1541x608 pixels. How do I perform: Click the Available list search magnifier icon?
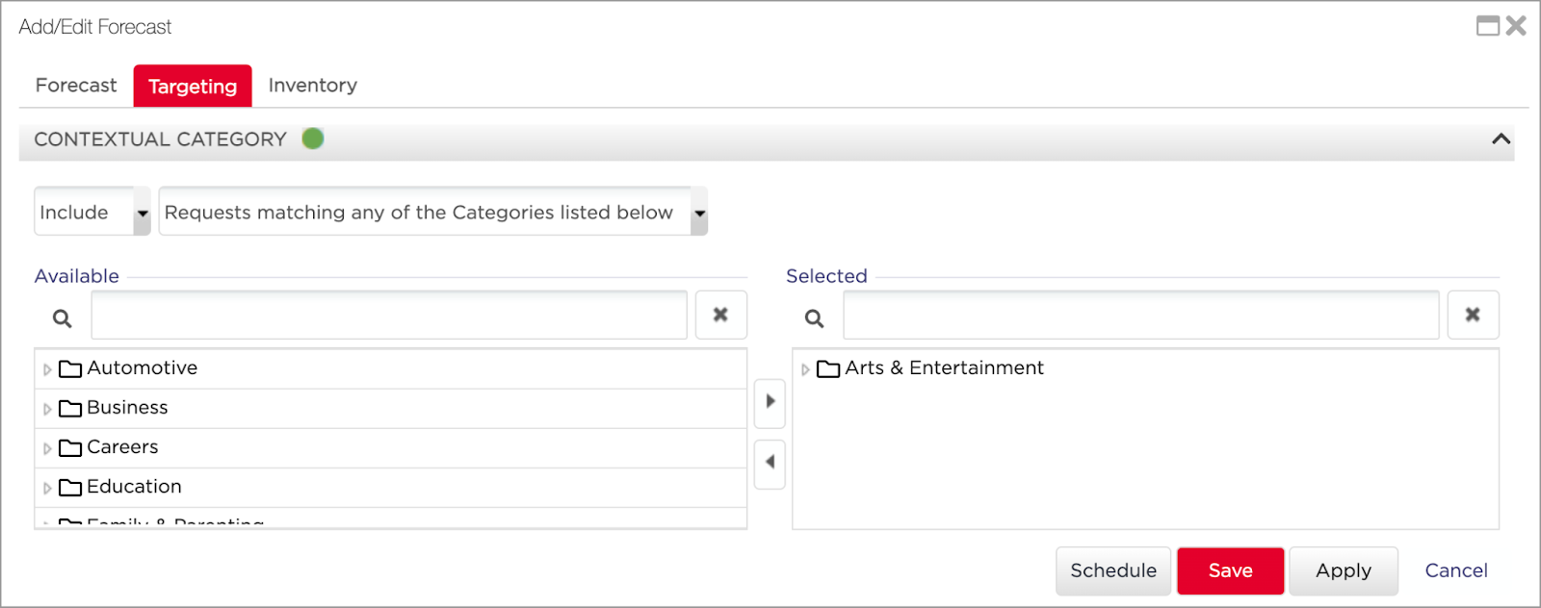point(63,318)
